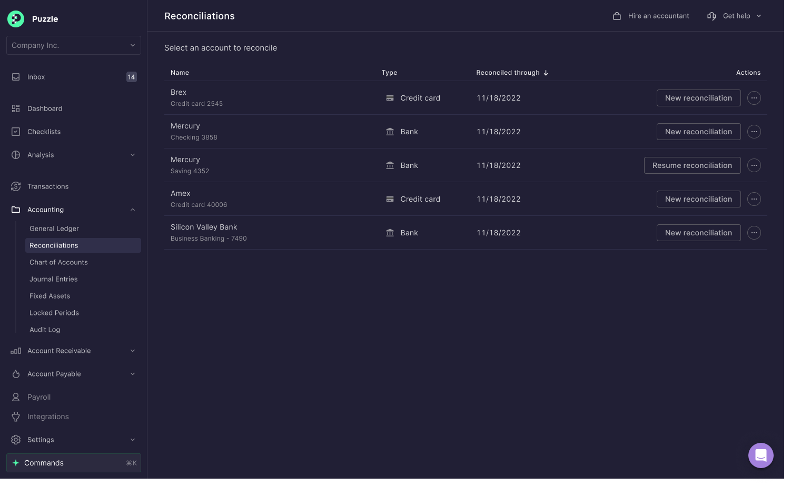Sort by the Type column header
Viewport: 791px width, 486px height.
pos(389,73)
